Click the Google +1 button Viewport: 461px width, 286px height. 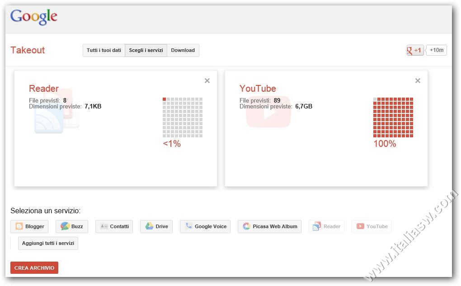[x=415, y=50]
